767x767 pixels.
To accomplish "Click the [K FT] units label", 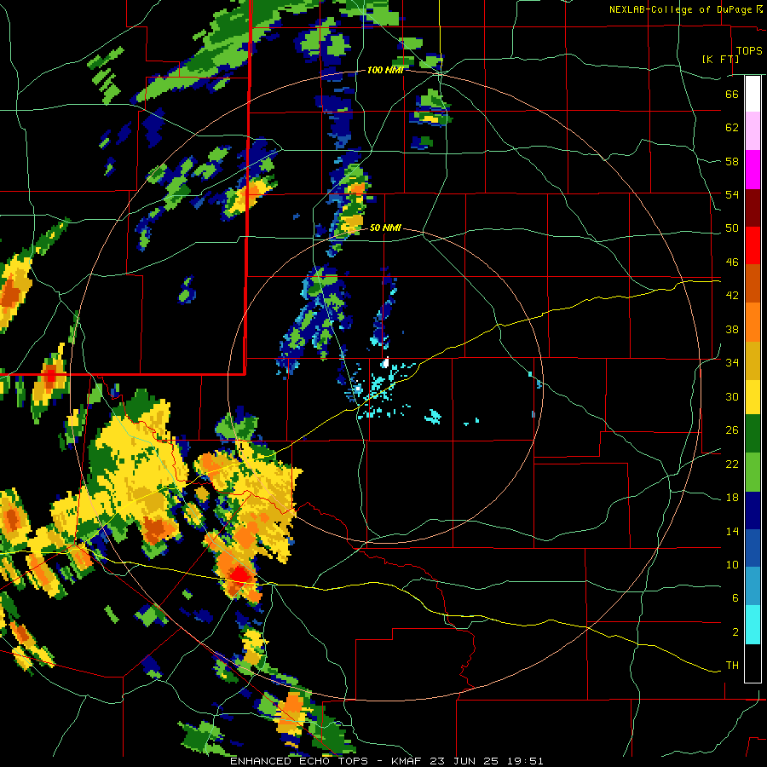I will [x=720, y=59].
